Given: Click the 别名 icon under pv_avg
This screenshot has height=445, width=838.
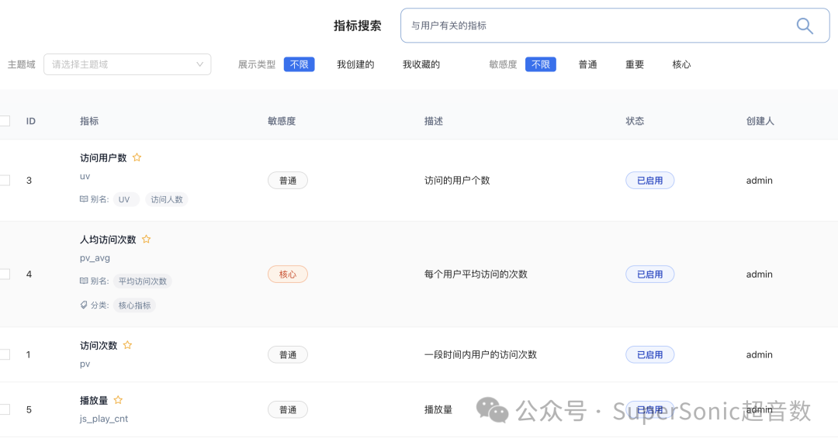Looking at the screenshot, I should click(84, 281).
